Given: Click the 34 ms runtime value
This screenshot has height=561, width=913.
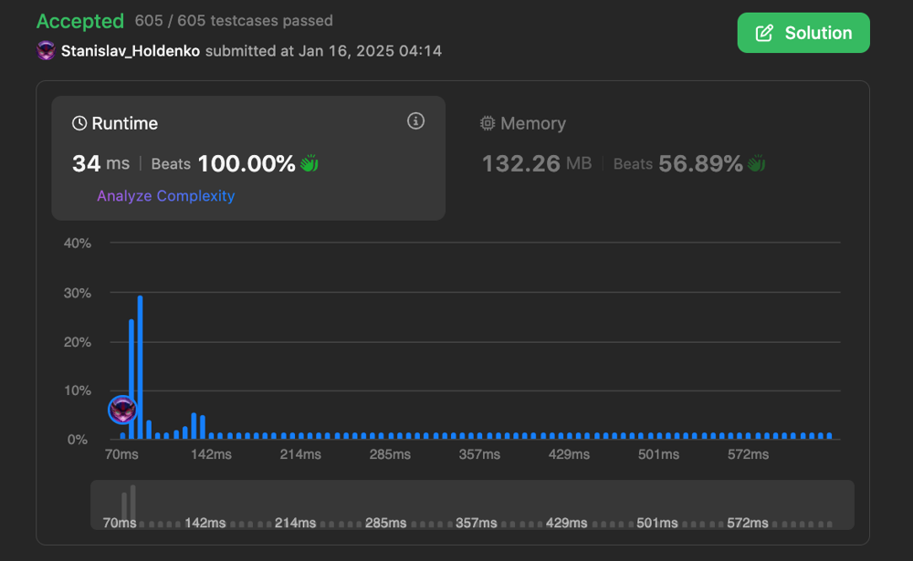Looking at the screenshot, I should pos(100,163).
